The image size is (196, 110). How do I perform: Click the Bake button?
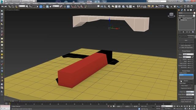point(186,40)
